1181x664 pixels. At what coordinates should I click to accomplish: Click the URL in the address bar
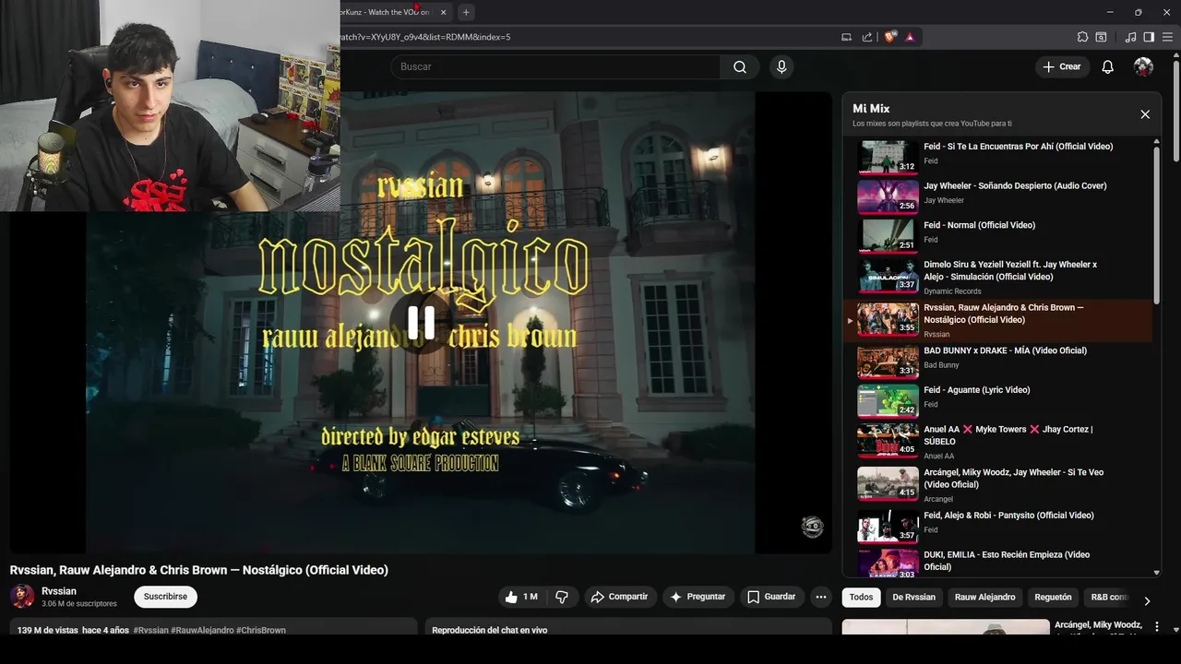point(424,37)
